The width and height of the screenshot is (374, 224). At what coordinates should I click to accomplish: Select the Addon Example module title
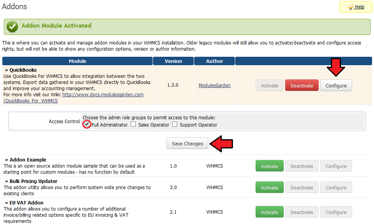pos(28,160)
